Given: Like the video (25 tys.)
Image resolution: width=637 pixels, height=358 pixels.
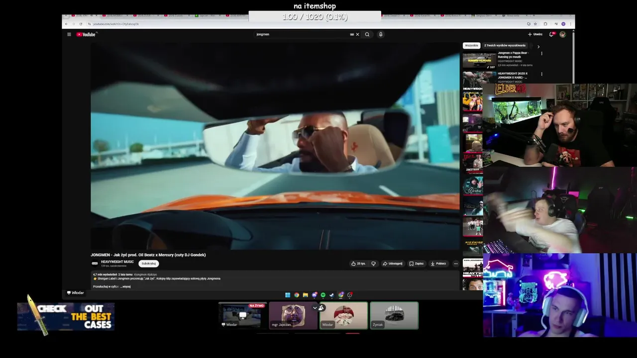Looking at the screenshot, I should click(x=358, y=264).
